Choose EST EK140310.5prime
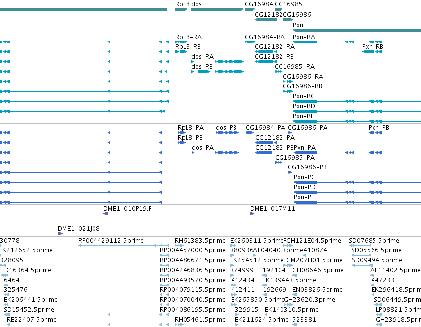 (x=291, y=310)
